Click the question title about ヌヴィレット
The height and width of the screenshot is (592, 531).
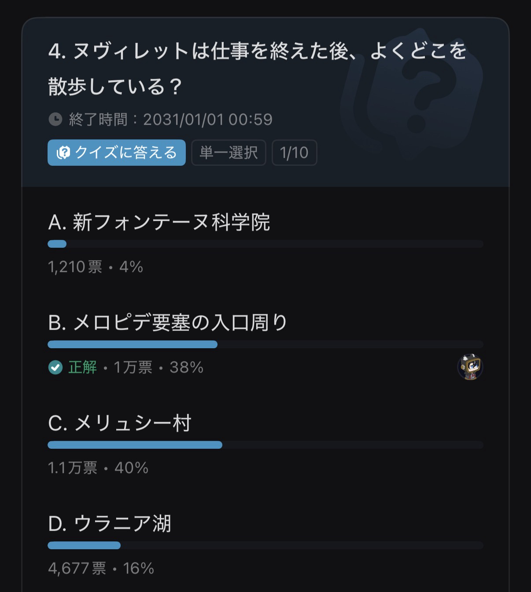tap(257, 68)
